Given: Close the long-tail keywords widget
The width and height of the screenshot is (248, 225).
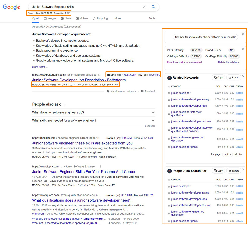Looking at the screenshot, I should pos(243,34).
